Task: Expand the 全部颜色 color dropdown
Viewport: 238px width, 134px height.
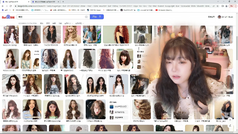Action: (x=79, y=24)
